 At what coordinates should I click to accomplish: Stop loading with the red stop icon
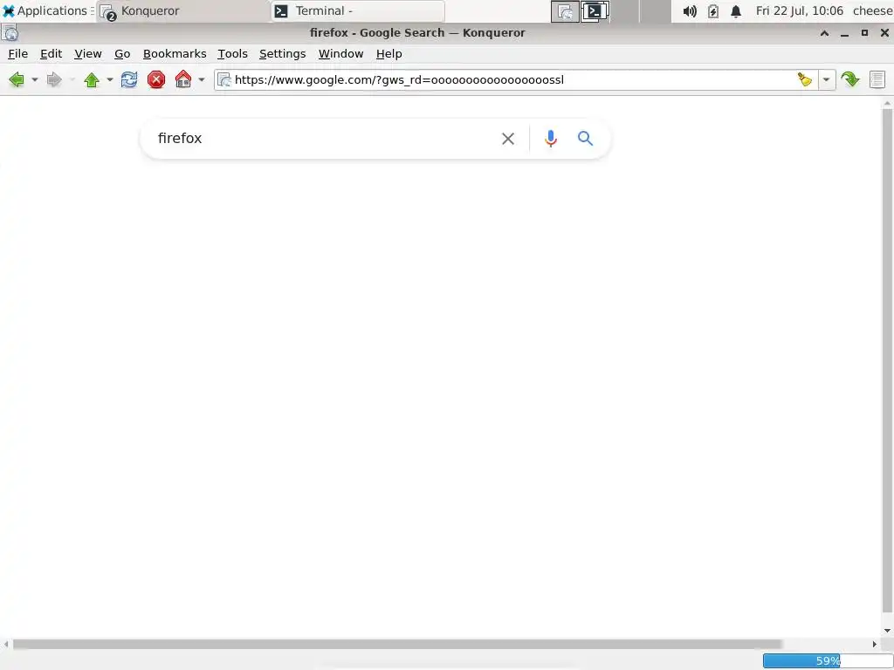(x=156, y=79)
